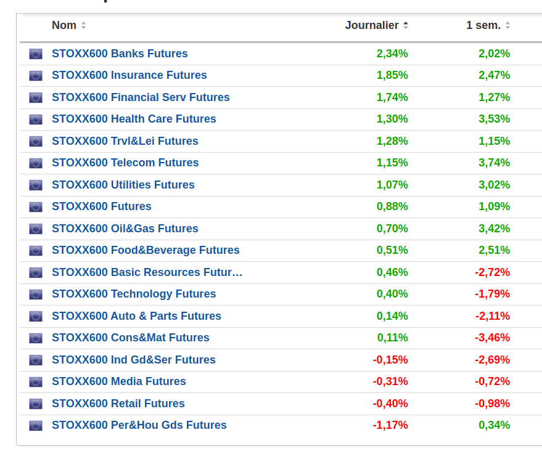The width and height of the screenshot is (542, 459).
Task: Go to STOXX600 Utilities Futures
Action: pos(123,185)
